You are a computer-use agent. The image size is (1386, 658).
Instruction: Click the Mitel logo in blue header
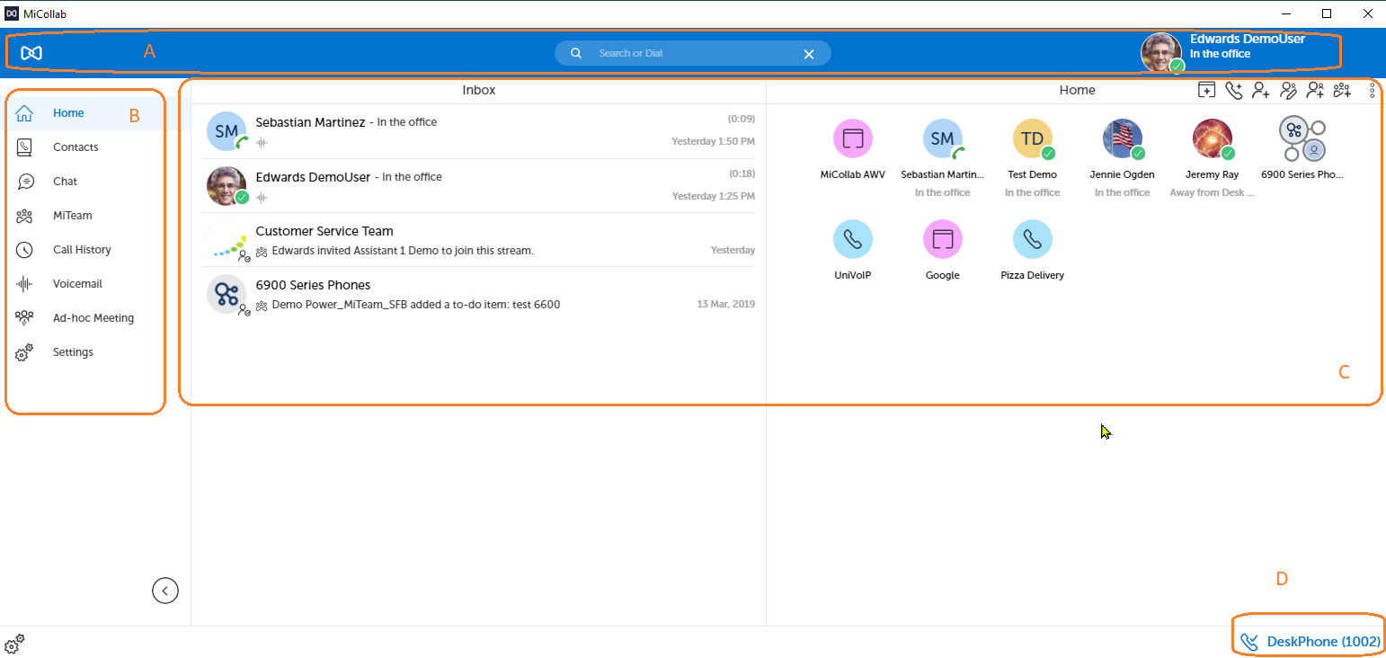[31, 53]
